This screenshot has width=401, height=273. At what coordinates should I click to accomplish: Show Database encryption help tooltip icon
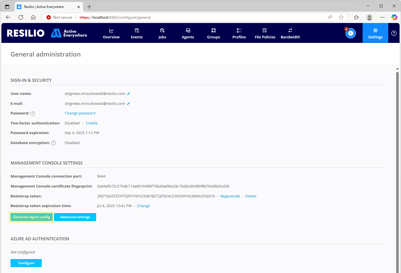click(x=53, y=143)
